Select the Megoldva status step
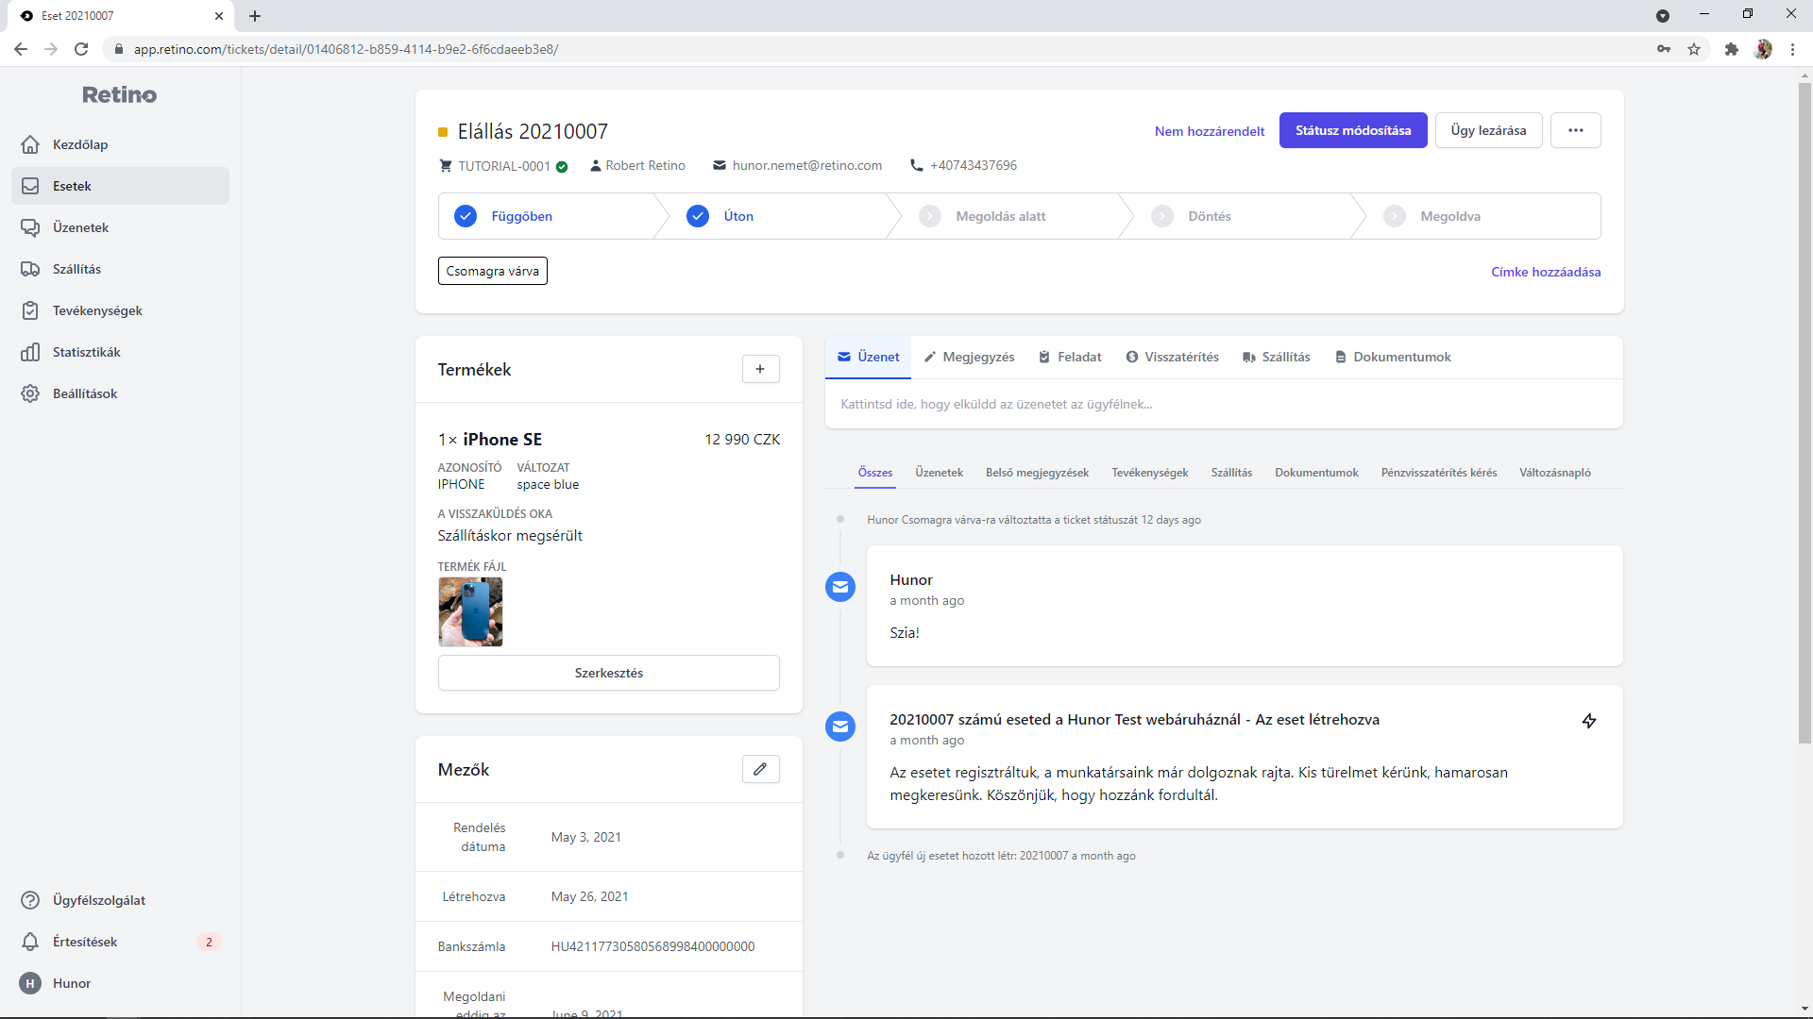Screen dimensions: 1813x1019 pyautogui.click(x=1449, y=216)
